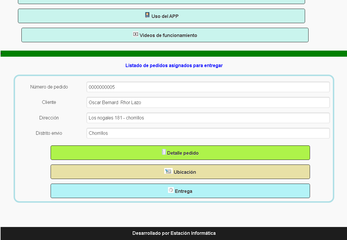Show the Ubicación of the delivery
Viewport: 347px width, 240px height.
184,172
